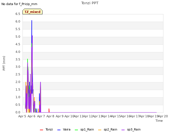Click the Apr 9 x-axis tick label
Screen dimensions: 180x135
tap(60, 116)
